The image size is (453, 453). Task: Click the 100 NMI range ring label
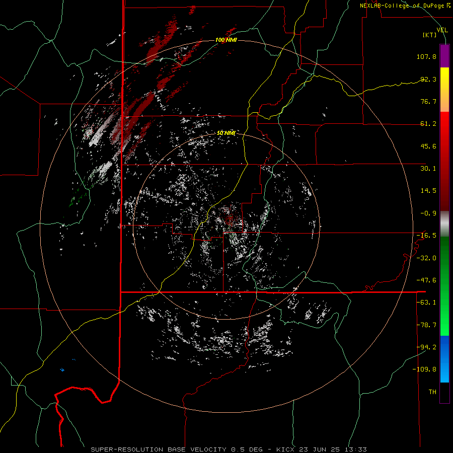pyautogui.click(x=226, y=40)
